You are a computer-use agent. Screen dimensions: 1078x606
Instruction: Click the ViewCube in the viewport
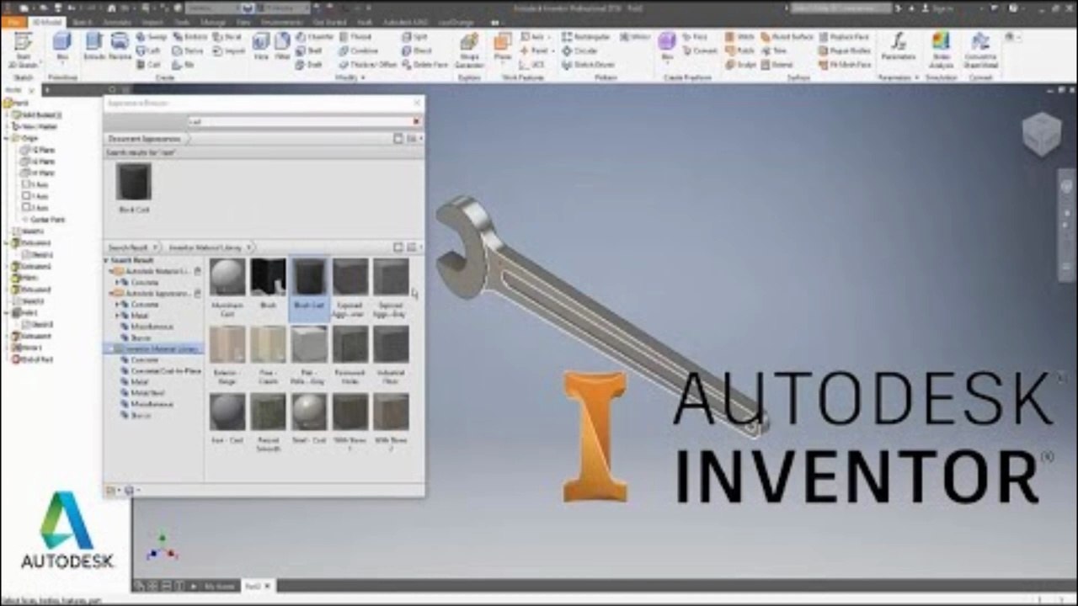1041,133
